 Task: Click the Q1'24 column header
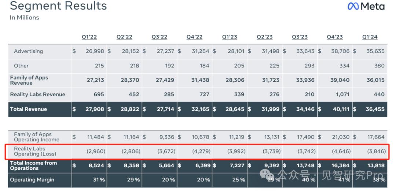pos(370,37)
